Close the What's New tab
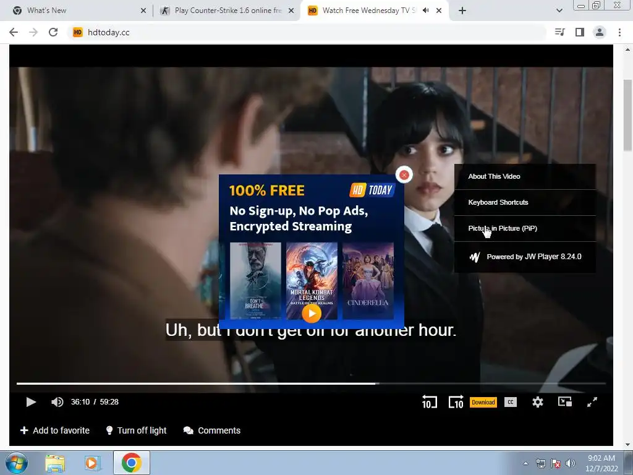The image size is (633, 475). (x=143, y=11)
